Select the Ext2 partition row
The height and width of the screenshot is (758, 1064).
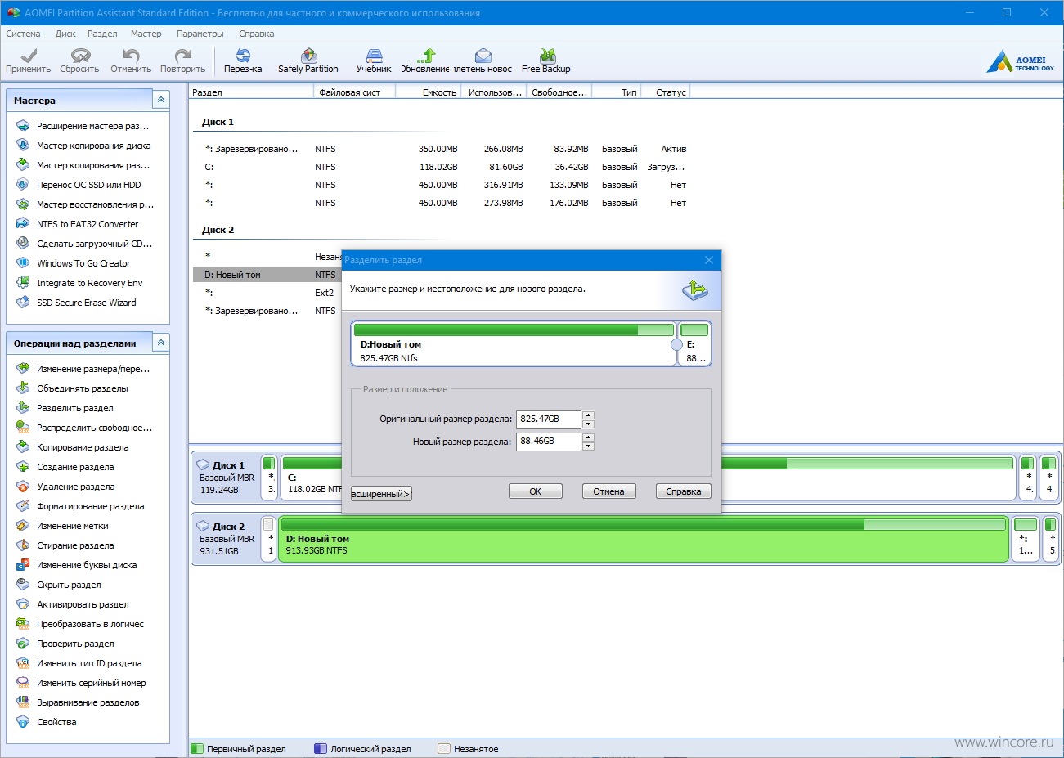click(x=267, y=293)
